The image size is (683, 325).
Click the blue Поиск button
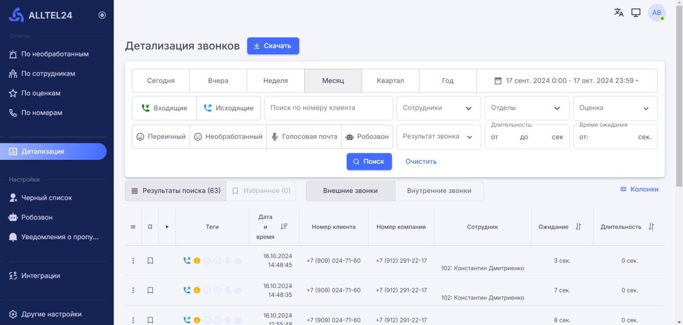pos(369,161)
